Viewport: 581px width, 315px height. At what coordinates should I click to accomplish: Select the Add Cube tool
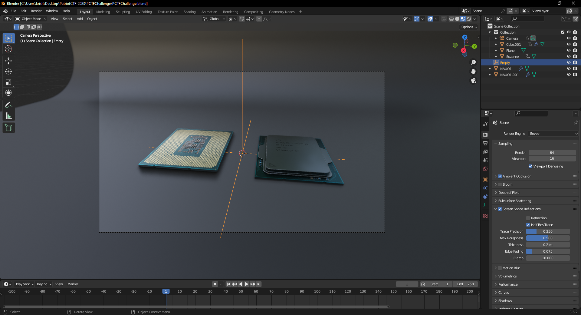pos(8,128)
